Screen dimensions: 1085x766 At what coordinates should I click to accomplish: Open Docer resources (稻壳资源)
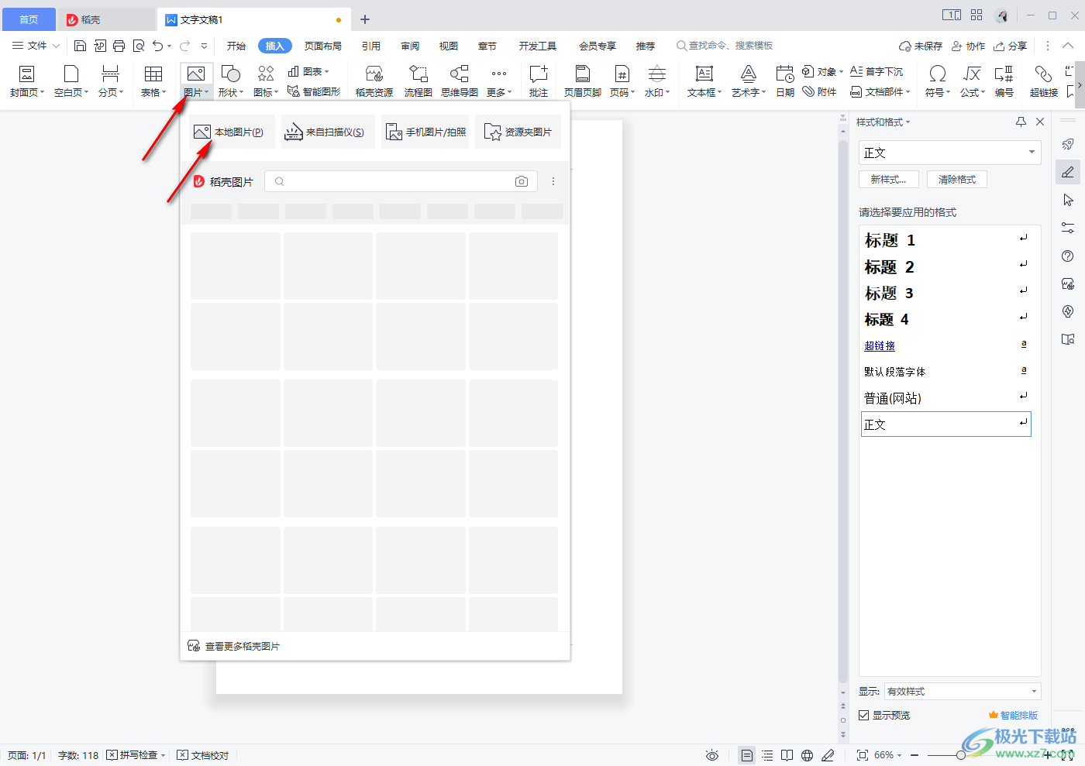point(374,81)
